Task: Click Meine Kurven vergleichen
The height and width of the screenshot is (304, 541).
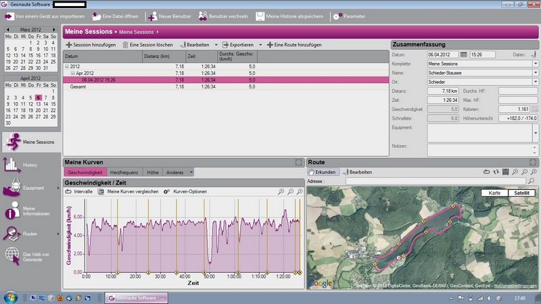Action: pyautogui.click(x=132, y=192)
